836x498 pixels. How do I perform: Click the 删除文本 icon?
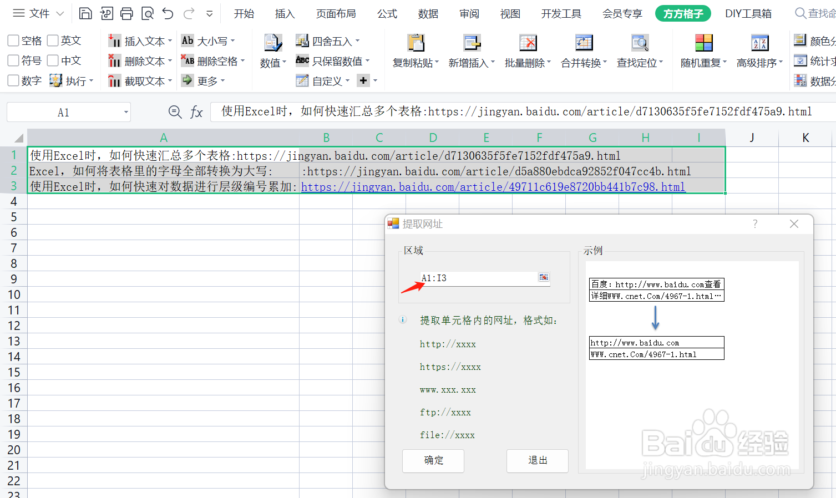tap(114, 60)
